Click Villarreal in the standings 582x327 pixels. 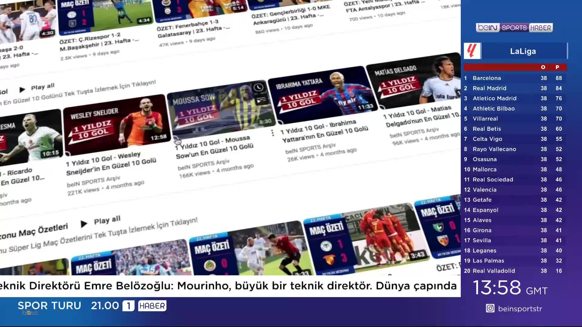click(x=515, y=119)
